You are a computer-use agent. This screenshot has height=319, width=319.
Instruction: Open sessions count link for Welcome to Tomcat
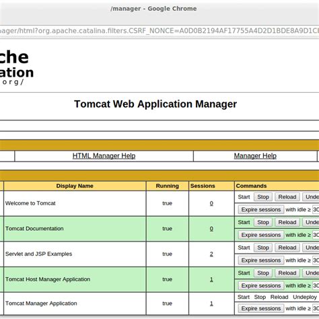coord(211,203)
